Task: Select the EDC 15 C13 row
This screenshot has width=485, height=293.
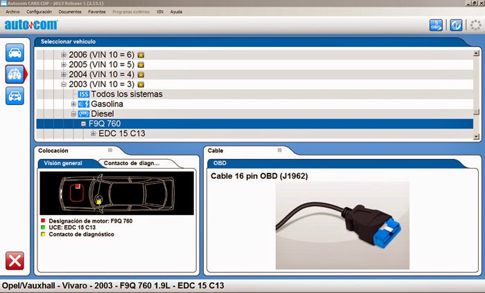Action: (x=255, y=133)
